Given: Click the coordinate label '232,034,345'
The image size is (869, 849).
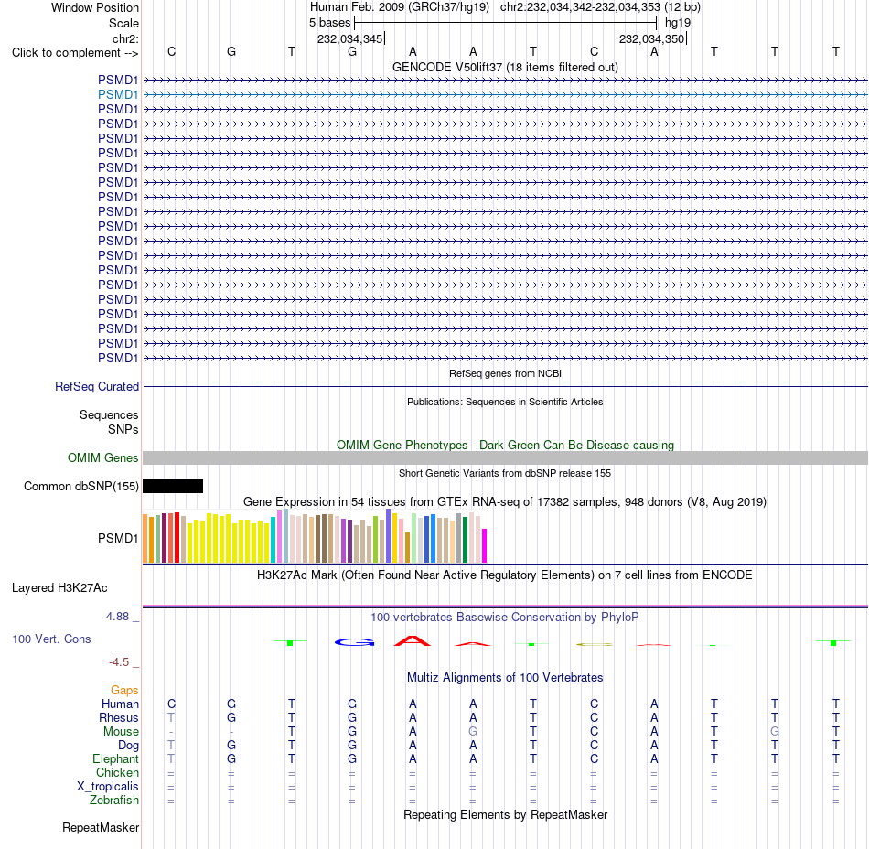Looking at the screenshot, I should pyautogui.click(x=349, y=38).
